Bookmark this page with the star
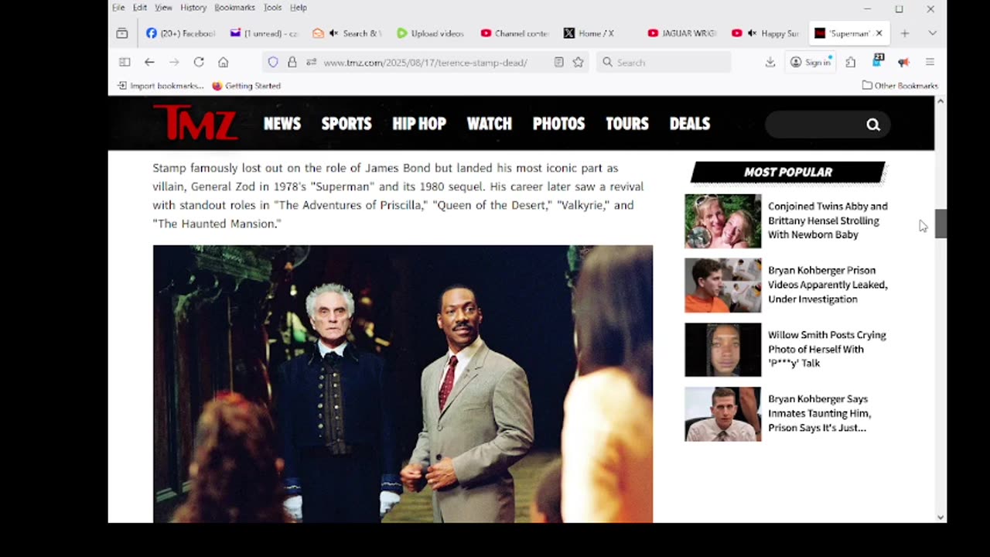The image size is (990, 557). 578,63
